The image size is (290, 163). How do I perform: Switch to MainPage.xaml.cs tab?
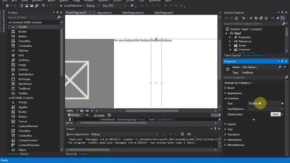(133, 13)
